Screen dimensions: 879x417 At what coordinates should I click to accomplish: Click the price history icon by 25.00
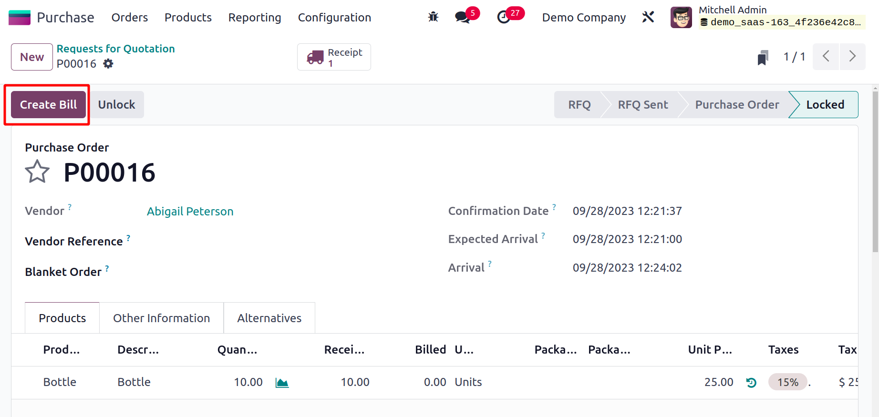751,383
